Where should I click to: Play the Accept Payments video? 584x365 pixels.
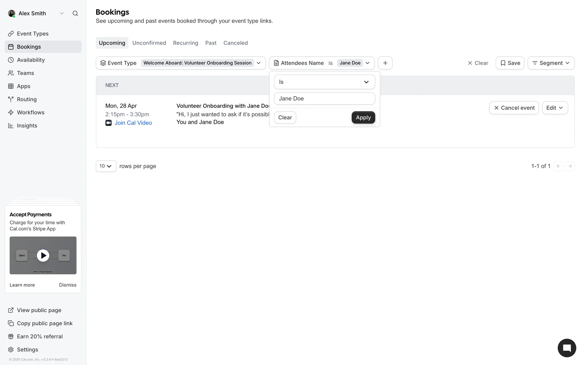[43, 255]
